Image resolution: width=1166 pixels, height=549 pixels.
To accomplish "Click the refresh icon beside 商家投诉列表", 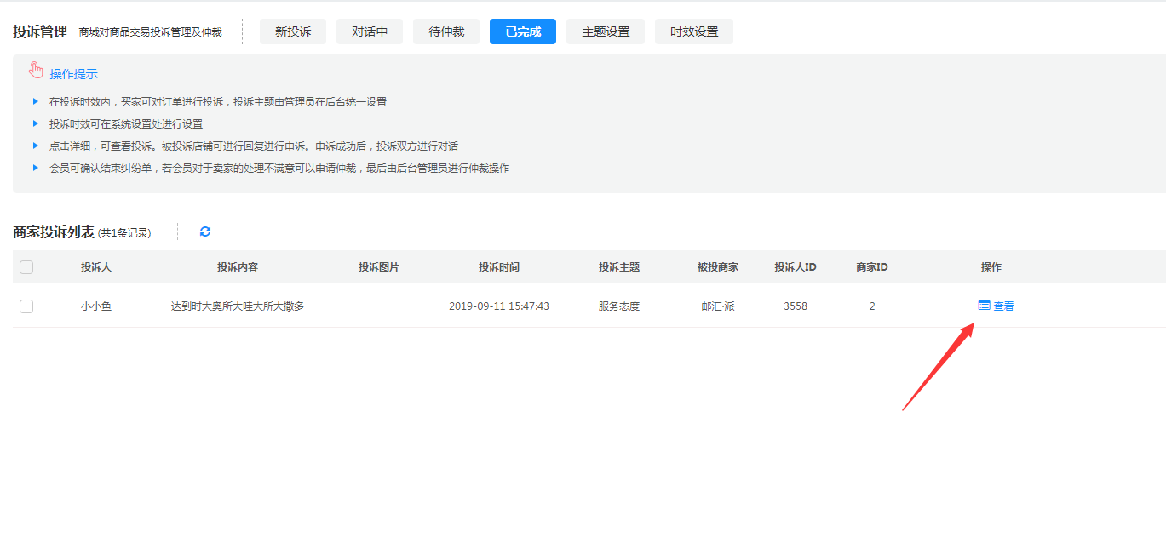I will pos(205,232).
